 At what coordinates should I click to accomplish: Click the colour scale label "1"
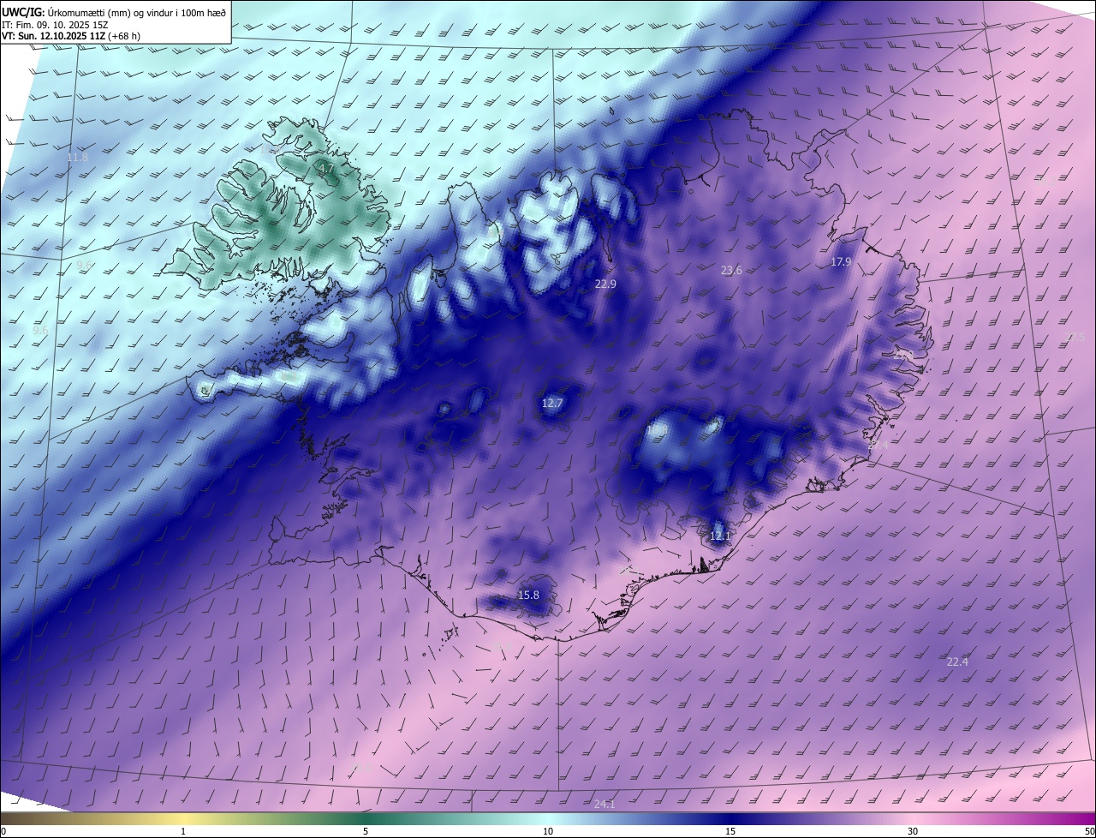click(x=183, y=831)
